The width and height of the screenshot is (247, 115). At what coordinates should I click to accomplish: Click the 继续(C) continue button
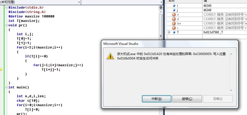click(187, 99)
